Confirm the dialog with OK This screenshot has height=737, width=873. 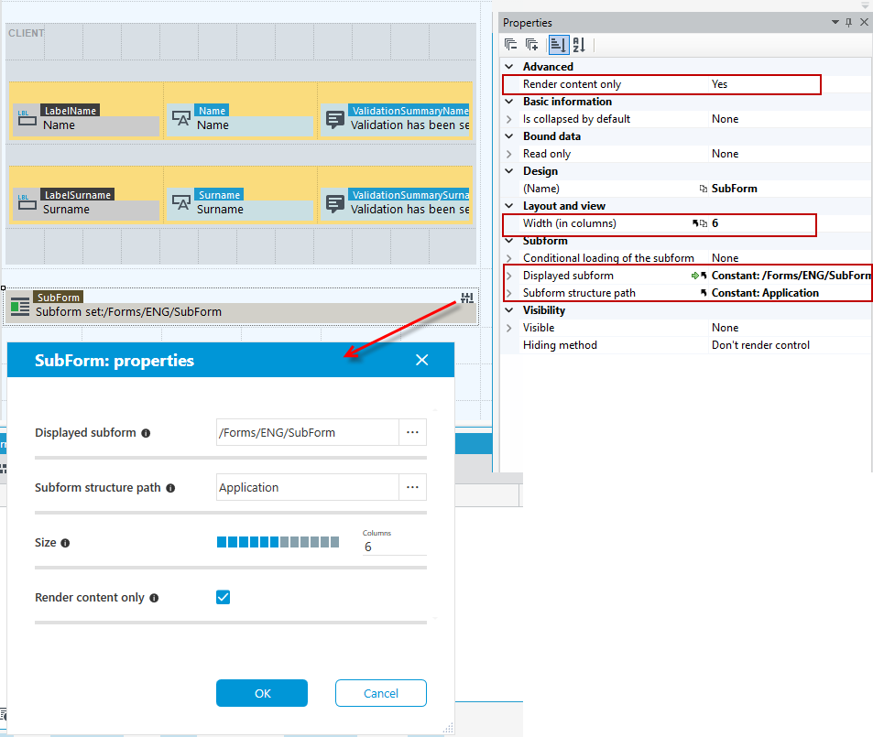262,693
